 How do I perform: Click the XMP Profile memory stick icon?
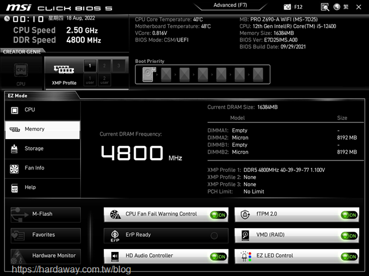coord(64,70)
